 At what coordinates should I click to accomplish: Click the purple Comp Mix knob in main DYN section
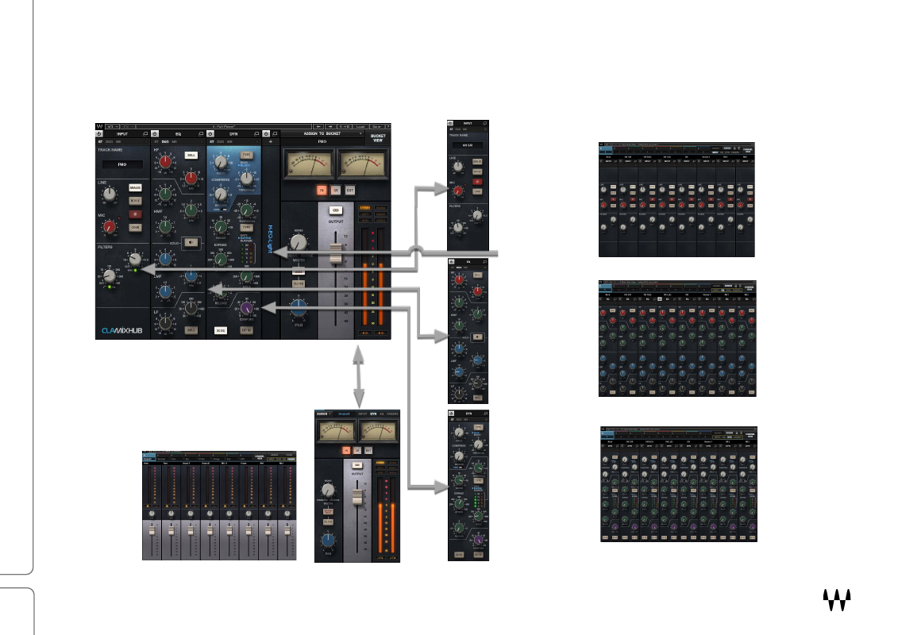pos(246,309)
